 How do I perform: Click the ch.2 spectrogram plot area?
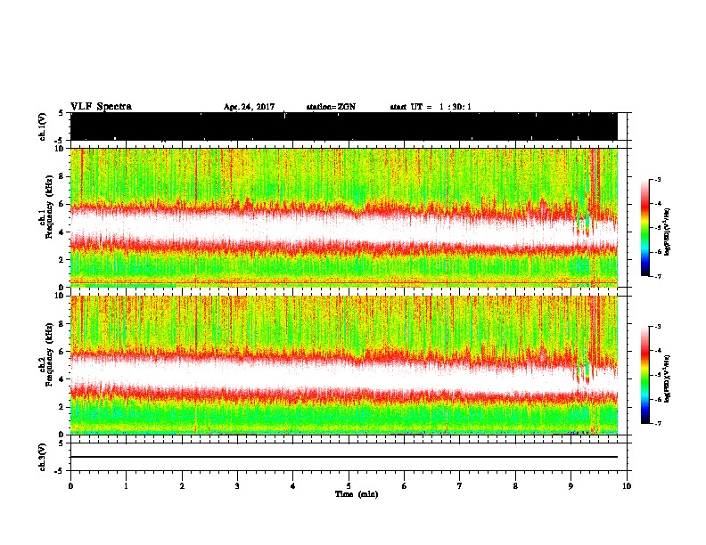[344, 365]
